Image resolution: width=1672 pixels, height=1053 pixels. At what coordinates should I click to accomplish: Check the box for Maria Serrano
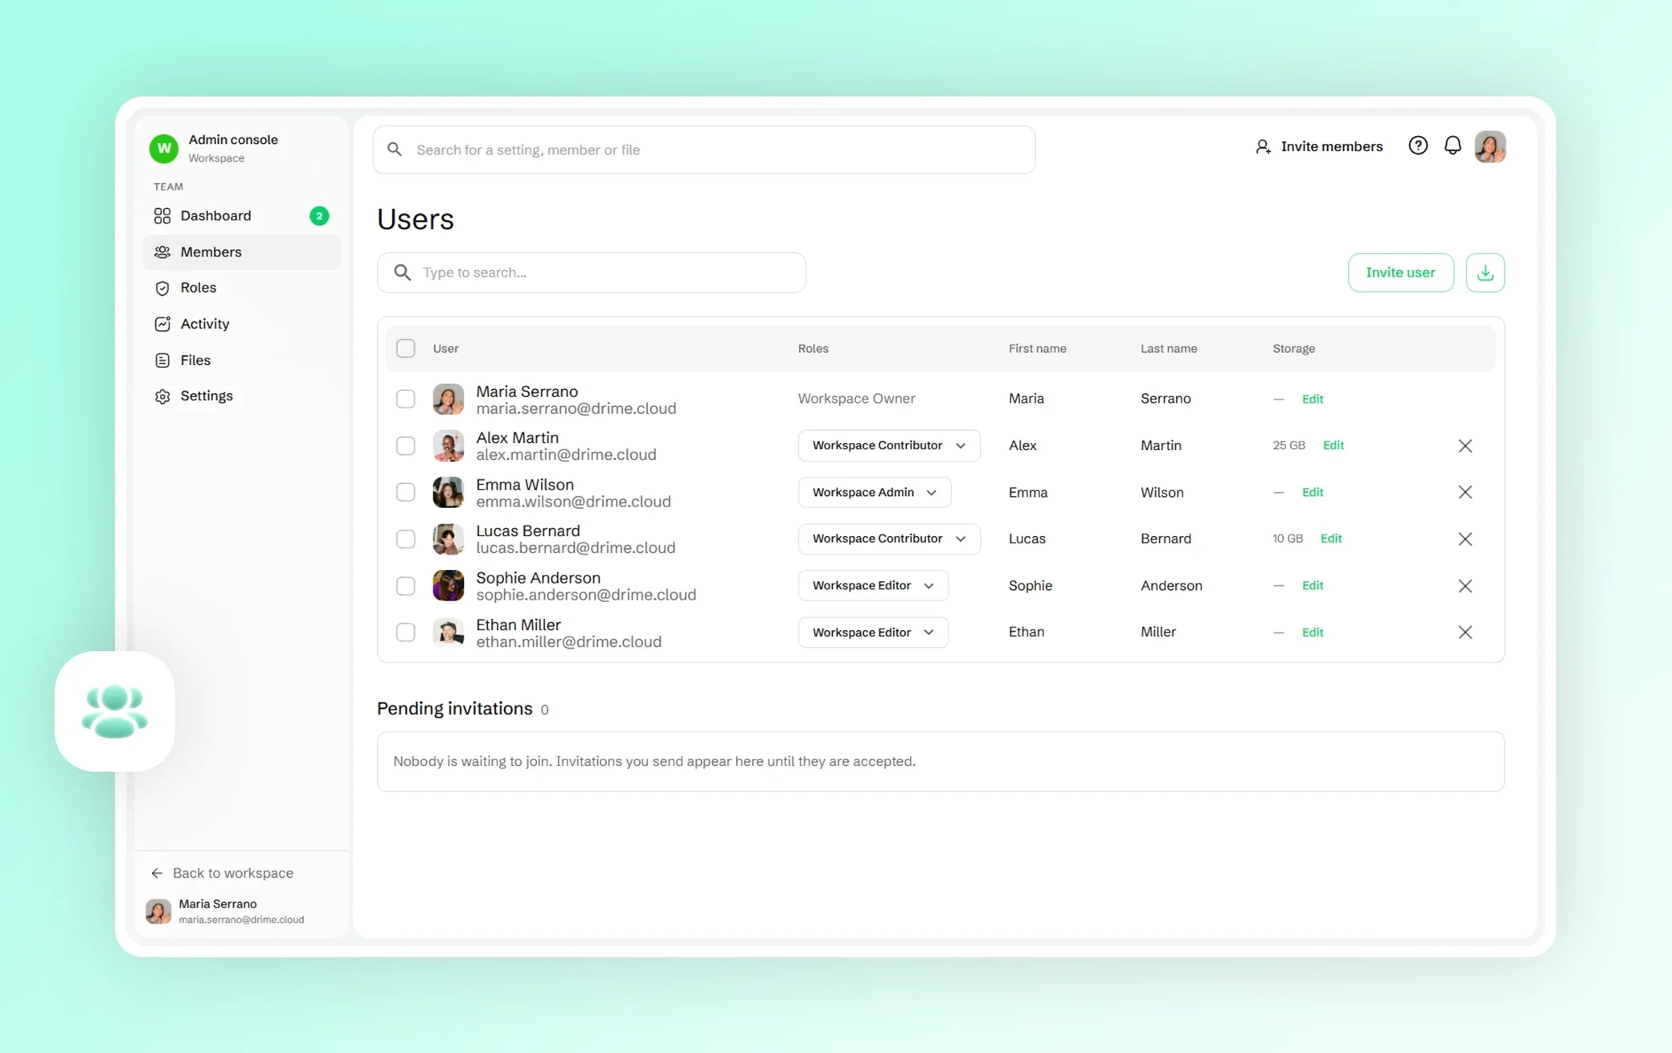tap(406, 399)
